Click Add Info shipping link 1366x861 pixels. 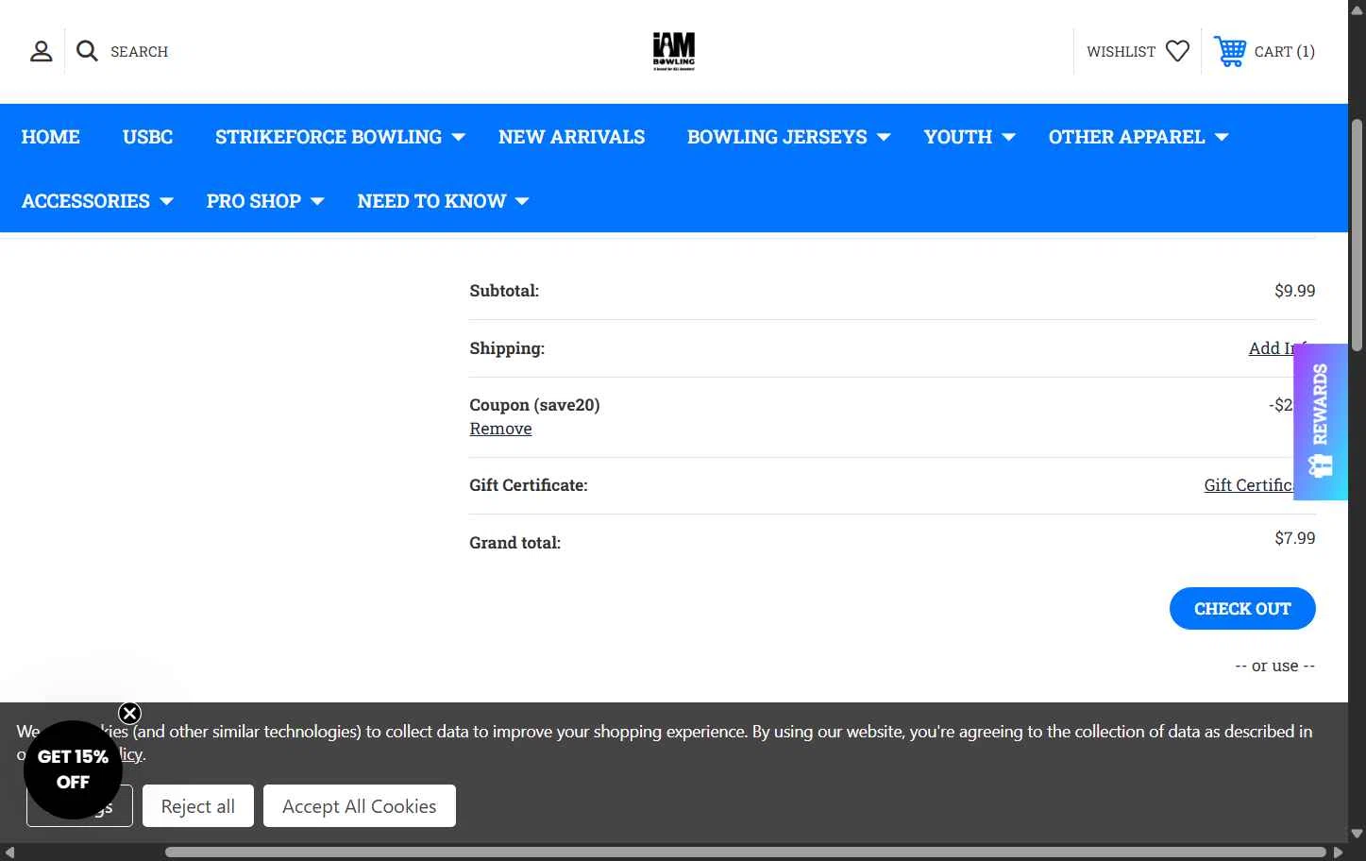point(1272,348)
